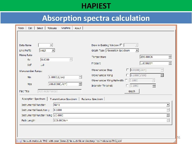Click the Instrumental Function Wing spinner arrows
Viewport: 192px width, 144px height.
click(x=168, y=115)
